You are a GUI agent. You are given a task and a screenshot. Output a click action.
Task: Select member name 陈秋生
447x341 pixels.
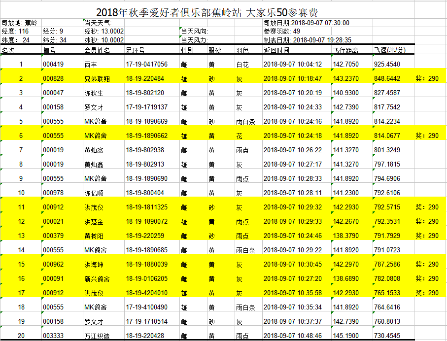(94, 93)
